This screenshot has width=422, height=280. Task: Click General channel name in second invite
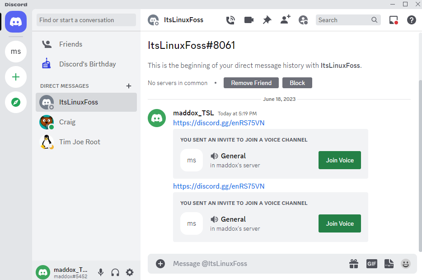[233, 219]
